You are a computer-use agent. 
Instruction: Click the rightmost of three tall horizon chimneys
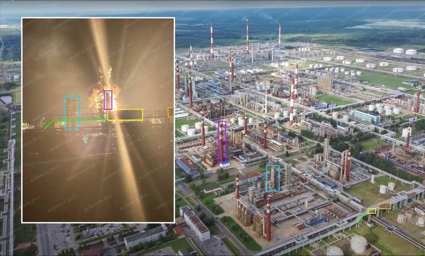tap(280, 34)
